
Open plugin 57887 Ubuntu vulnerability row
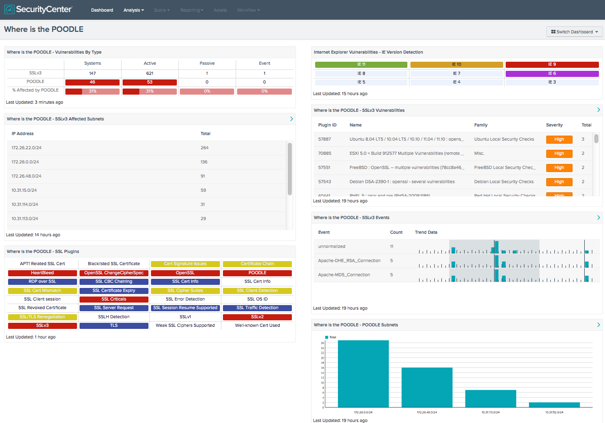coord(453,140)
